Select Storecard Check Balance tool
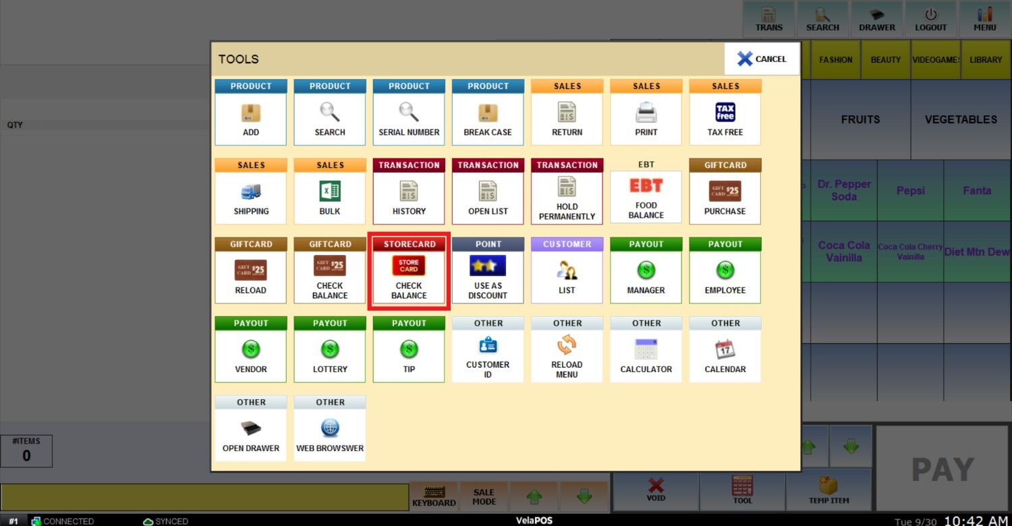The image size is (1012, 526). (409, 276)
